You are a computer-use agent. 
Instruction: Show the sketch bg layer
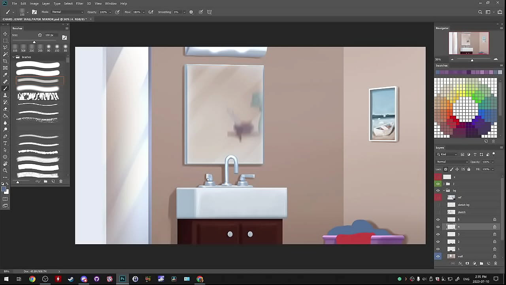click(x=438, y=205)
